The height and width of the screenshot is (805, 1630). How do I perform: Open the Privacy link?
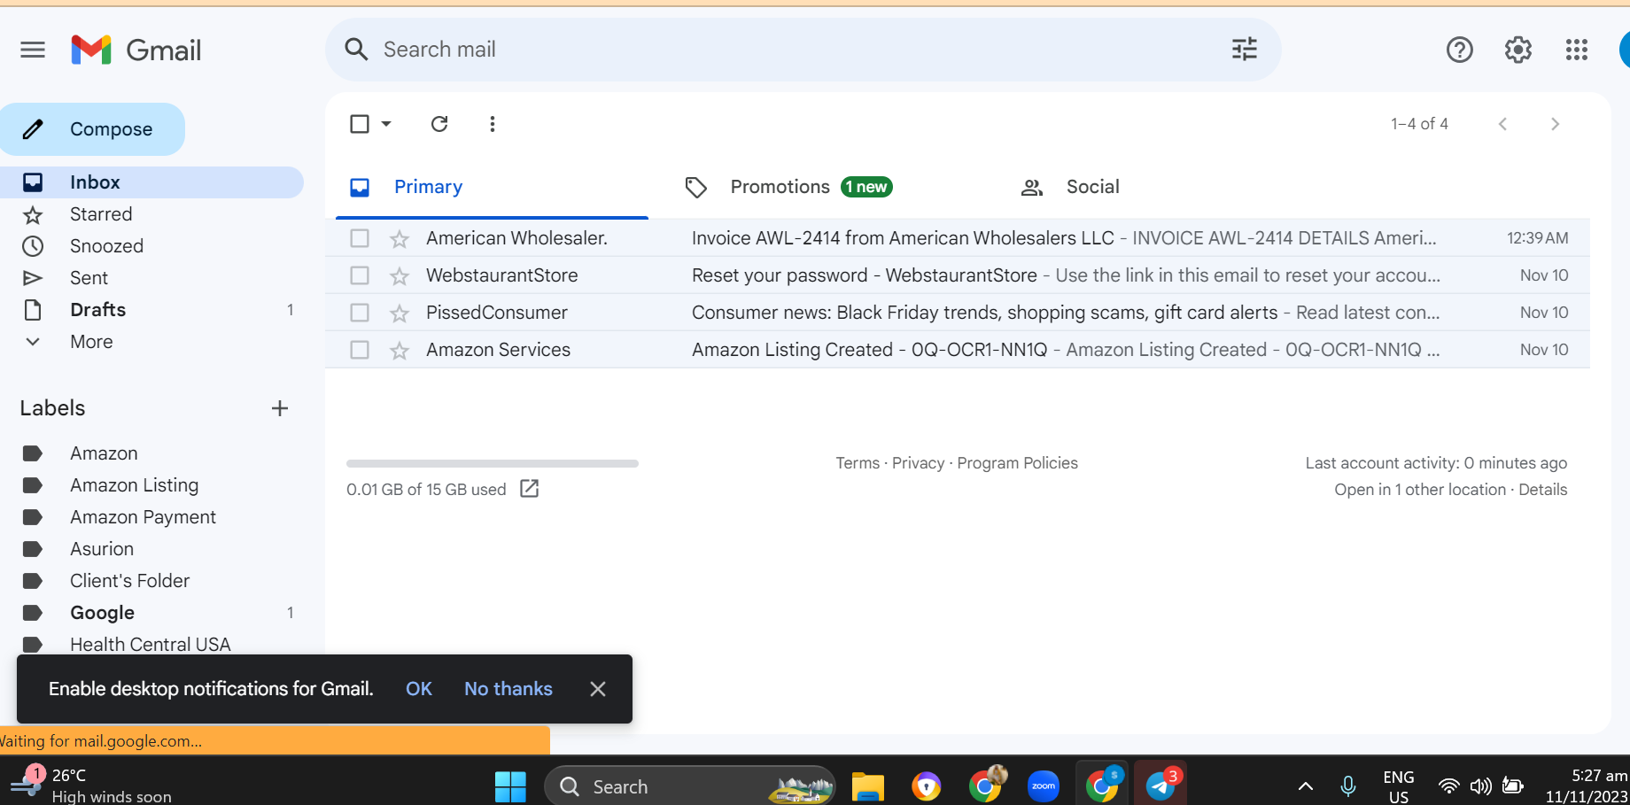pyautogui.click(x=918, y=463)
